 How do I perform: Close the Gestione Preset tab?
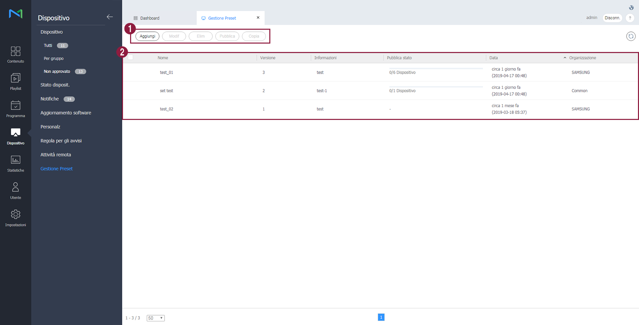[258, 18]
